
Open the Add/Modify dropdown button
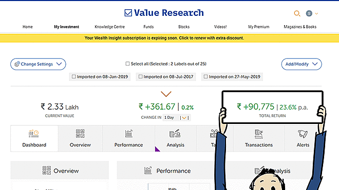point(302,64)
